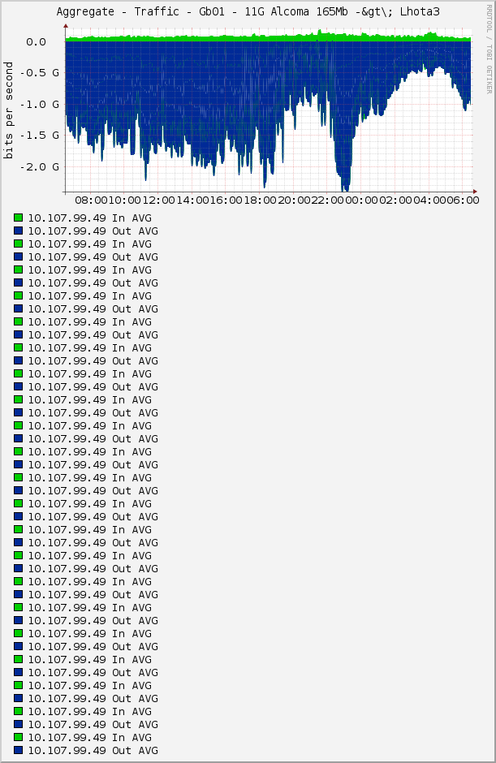Click the '0.0' y-axis value

tap(36, 42)
